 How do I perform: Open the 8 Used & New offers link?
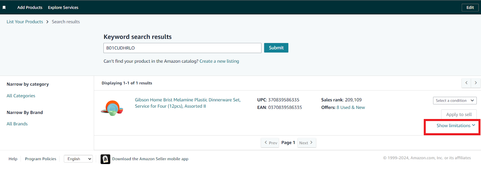(x=351, y=107)
